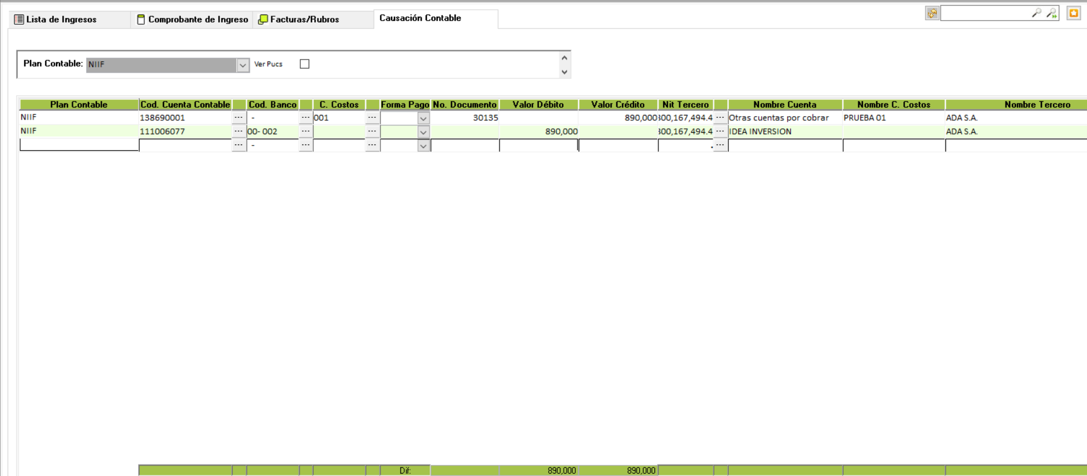The image size is (1087, 476).
Task: Select account code cell 111006077
Action: coord(185,132)
